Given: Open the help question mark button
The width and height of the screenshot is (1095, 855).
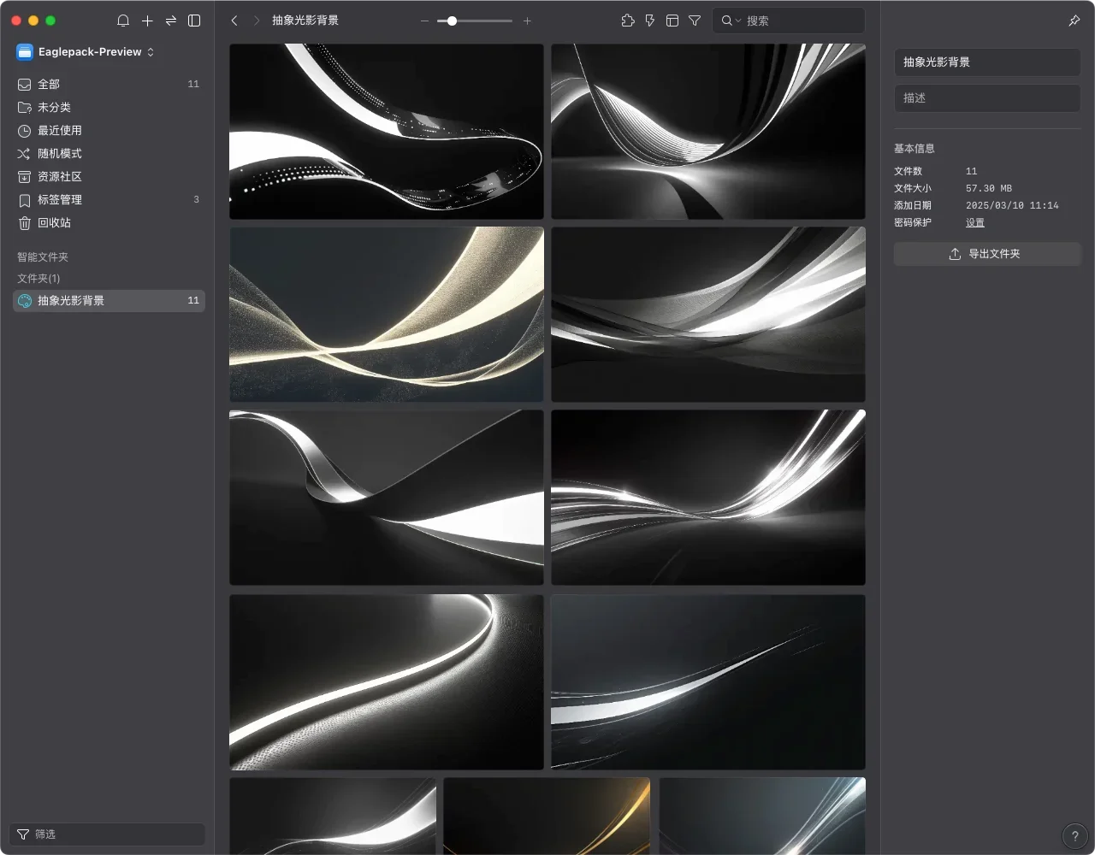Looking at the screenshot, I should pyautogui.click(x=1074, y=836).
